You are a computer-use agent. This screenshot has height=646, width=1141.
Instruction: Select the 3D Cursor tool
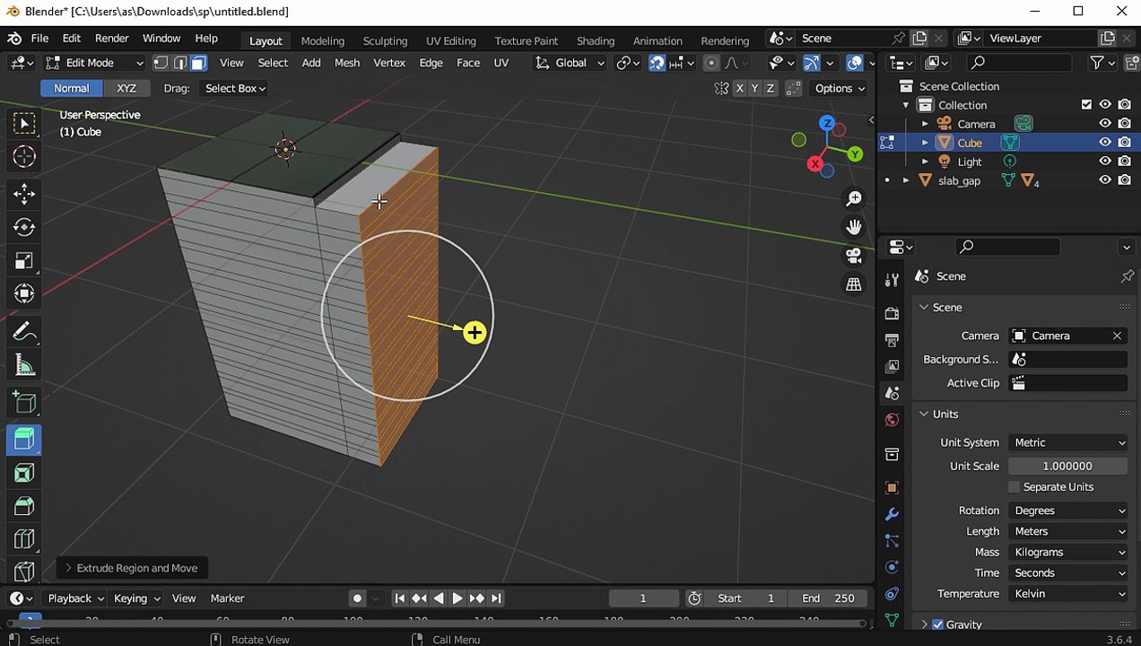tap(24, 156)
